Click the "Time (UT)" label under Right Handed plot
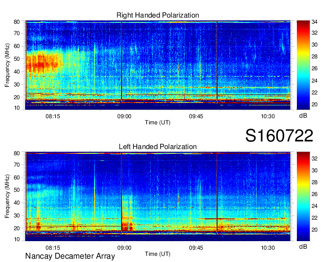323x262 pixels. [158, 122]
